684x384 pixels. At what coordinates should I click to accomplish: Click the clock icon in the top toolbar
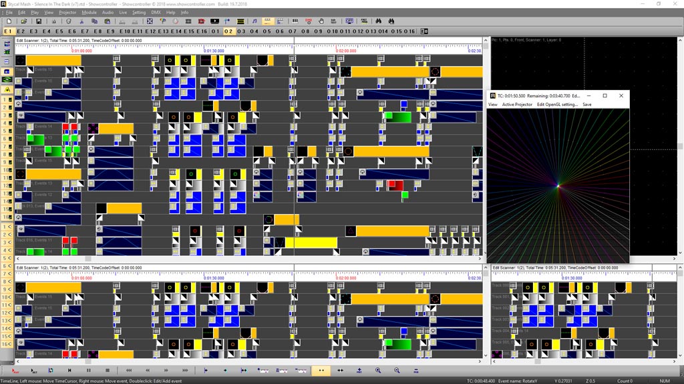[x=175, y=21]
